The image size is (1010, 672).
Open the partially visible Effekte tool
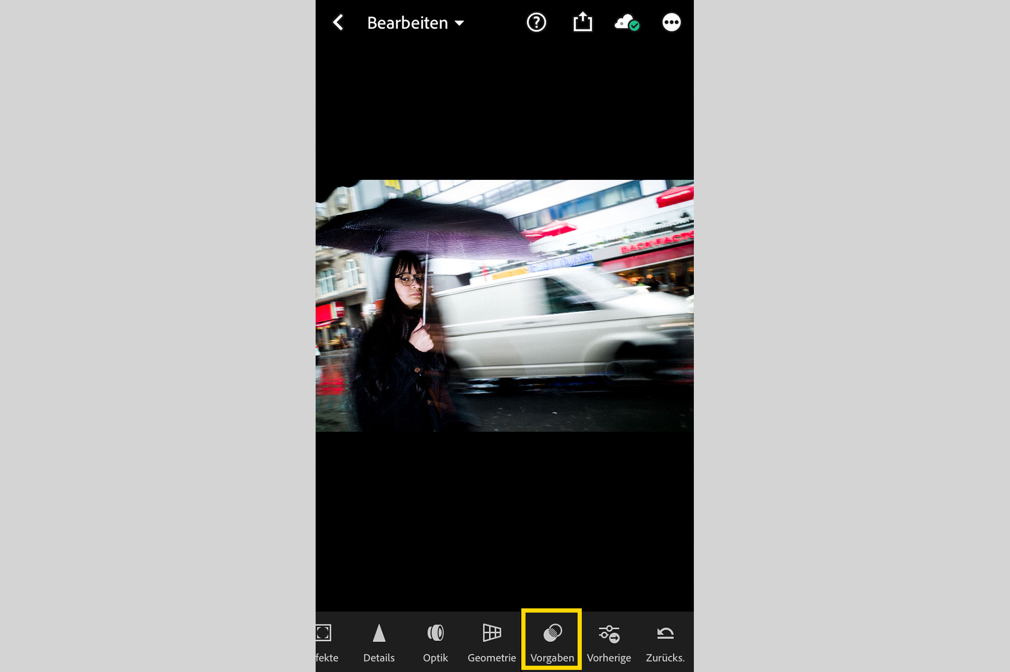(x=324, y=633)
